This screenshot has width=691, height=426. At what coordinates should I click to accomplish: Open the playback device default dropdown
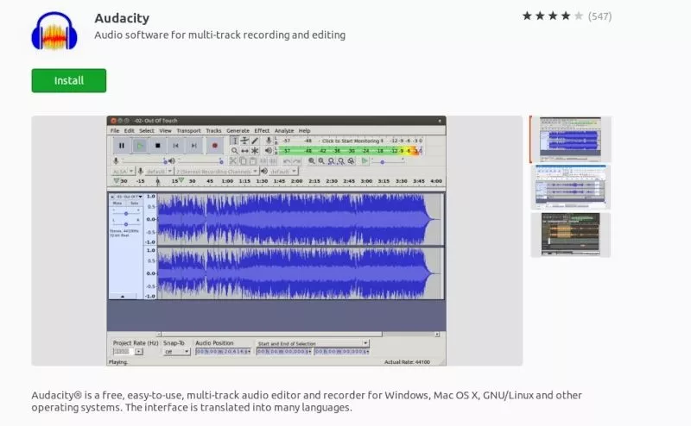click(x=283, y=172)
